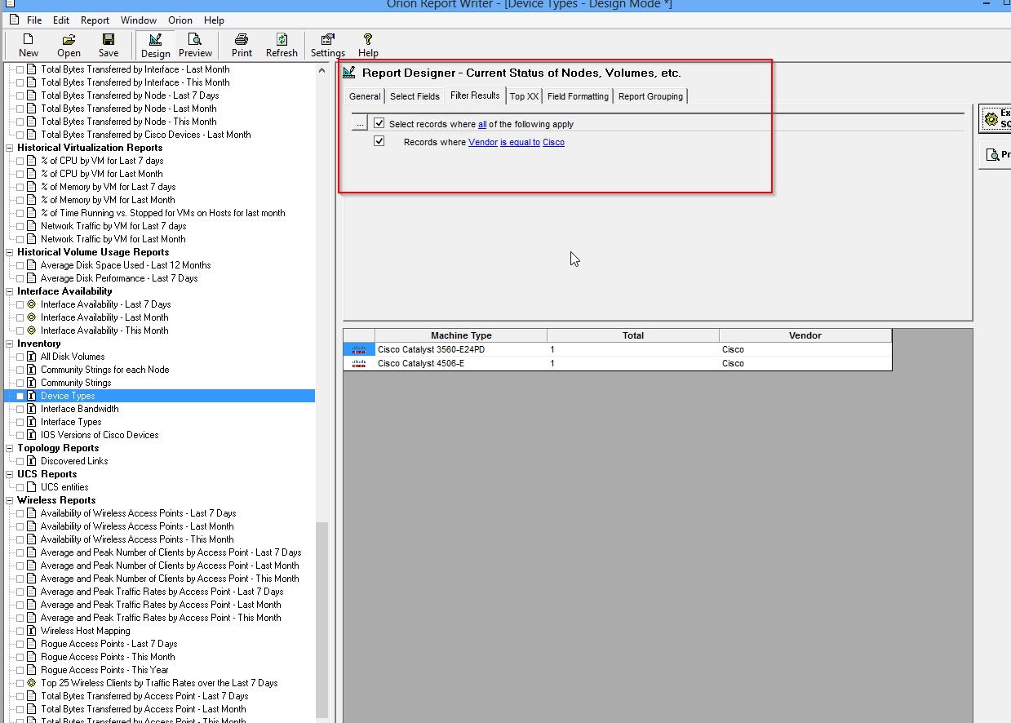The height and width of the screenshot is (723, 1011).
Task: Click the Report Designer header icon
Action: pos(349,73)
